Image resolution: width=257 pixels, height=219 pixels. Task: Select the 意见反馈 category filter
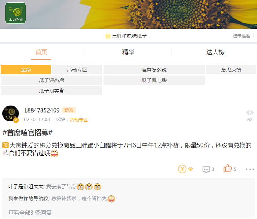[231, 70]
